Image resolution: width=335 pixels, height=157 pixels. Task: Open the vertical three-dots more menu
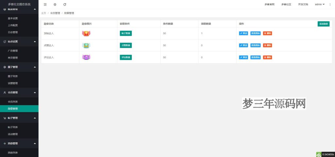click(330, 5)
